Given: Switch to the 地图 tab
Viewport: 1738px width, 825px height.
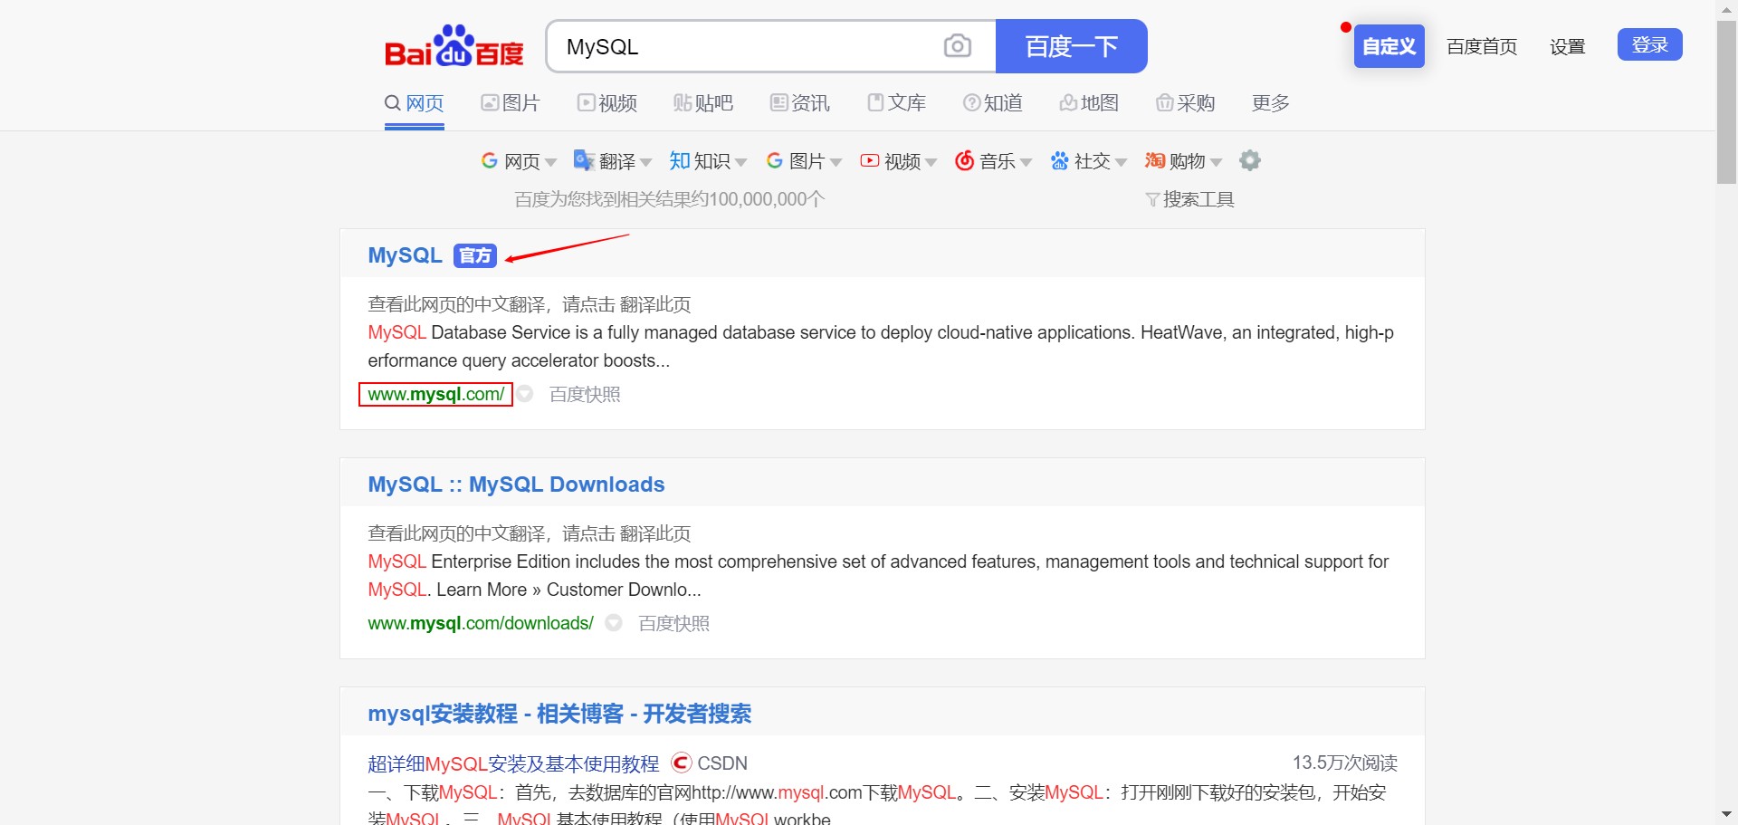Looking at the screenshot, I should [1089, 103].
